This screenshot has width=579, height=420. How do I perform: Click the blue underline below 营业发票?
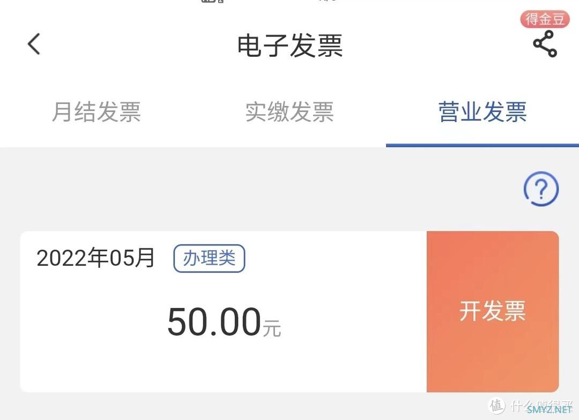coord(482,145)
